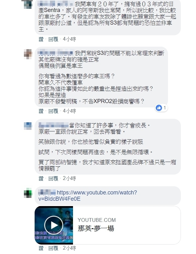Open the YOUTUBE.COM source label in preview card

click(97, 220)
